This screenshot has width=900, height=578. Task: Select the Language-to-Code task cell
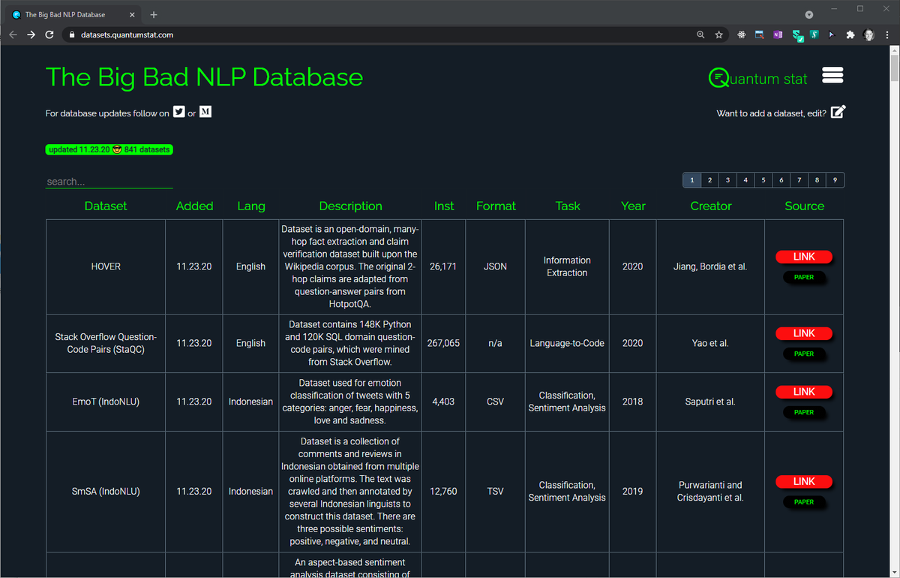tap(567, 343)
